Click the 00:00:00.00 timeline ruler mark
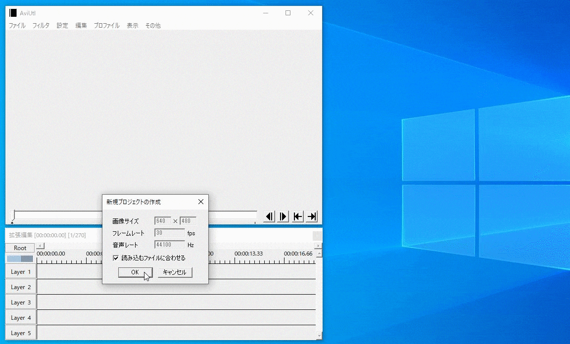Image resolution: width=570 pixels, height=344 pixels. [51, 254]
